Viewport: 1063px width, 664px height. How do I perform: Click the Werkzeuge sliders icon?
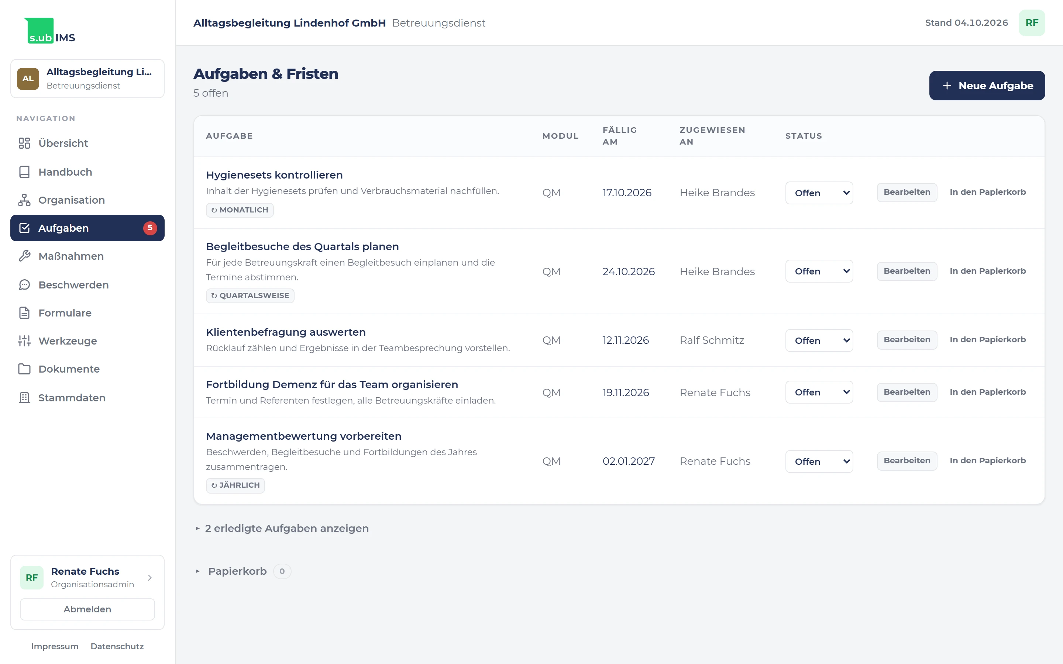click(24, 341)
